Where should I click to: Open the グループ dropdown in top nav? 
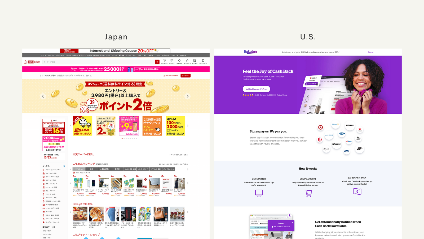pos(175,55)
